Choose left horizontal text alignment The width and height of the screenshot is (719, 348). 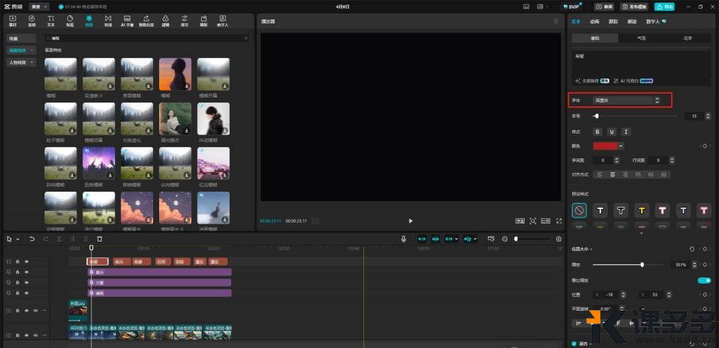[599, 175]
